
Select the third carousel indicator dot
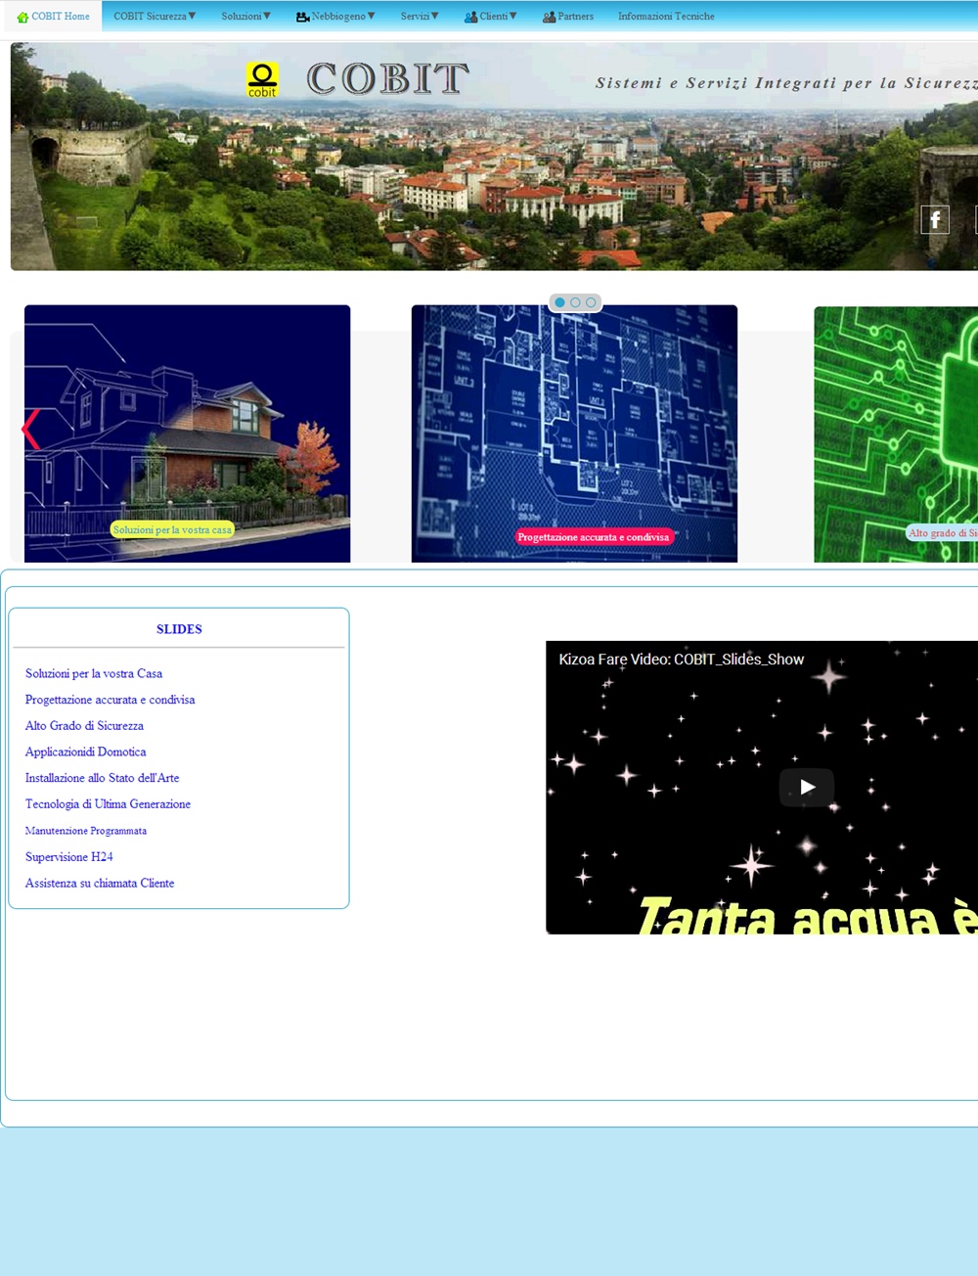591,302
